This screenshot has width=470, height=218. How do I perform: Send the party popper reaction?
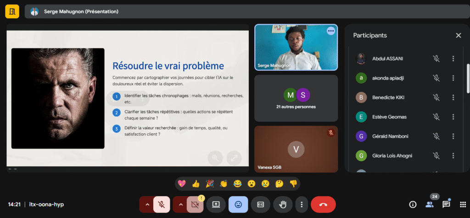click(x=210, y=184)
